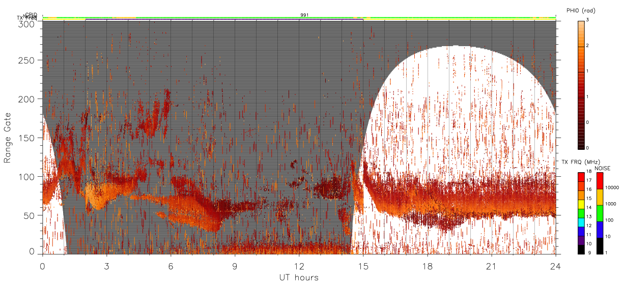625x288 pixels.
Task: Click the x-axis tick label '9'
Action: (235, 266)
